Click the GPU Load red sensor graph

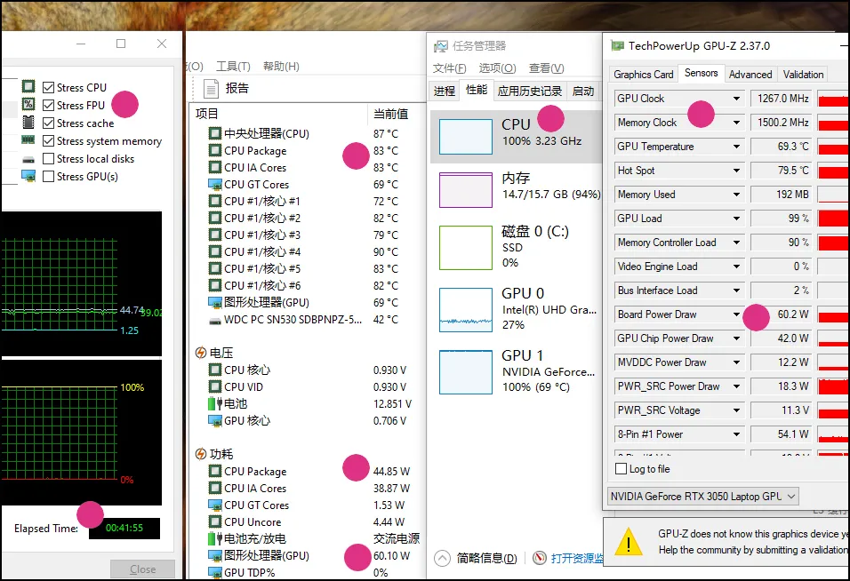(833, 219)
